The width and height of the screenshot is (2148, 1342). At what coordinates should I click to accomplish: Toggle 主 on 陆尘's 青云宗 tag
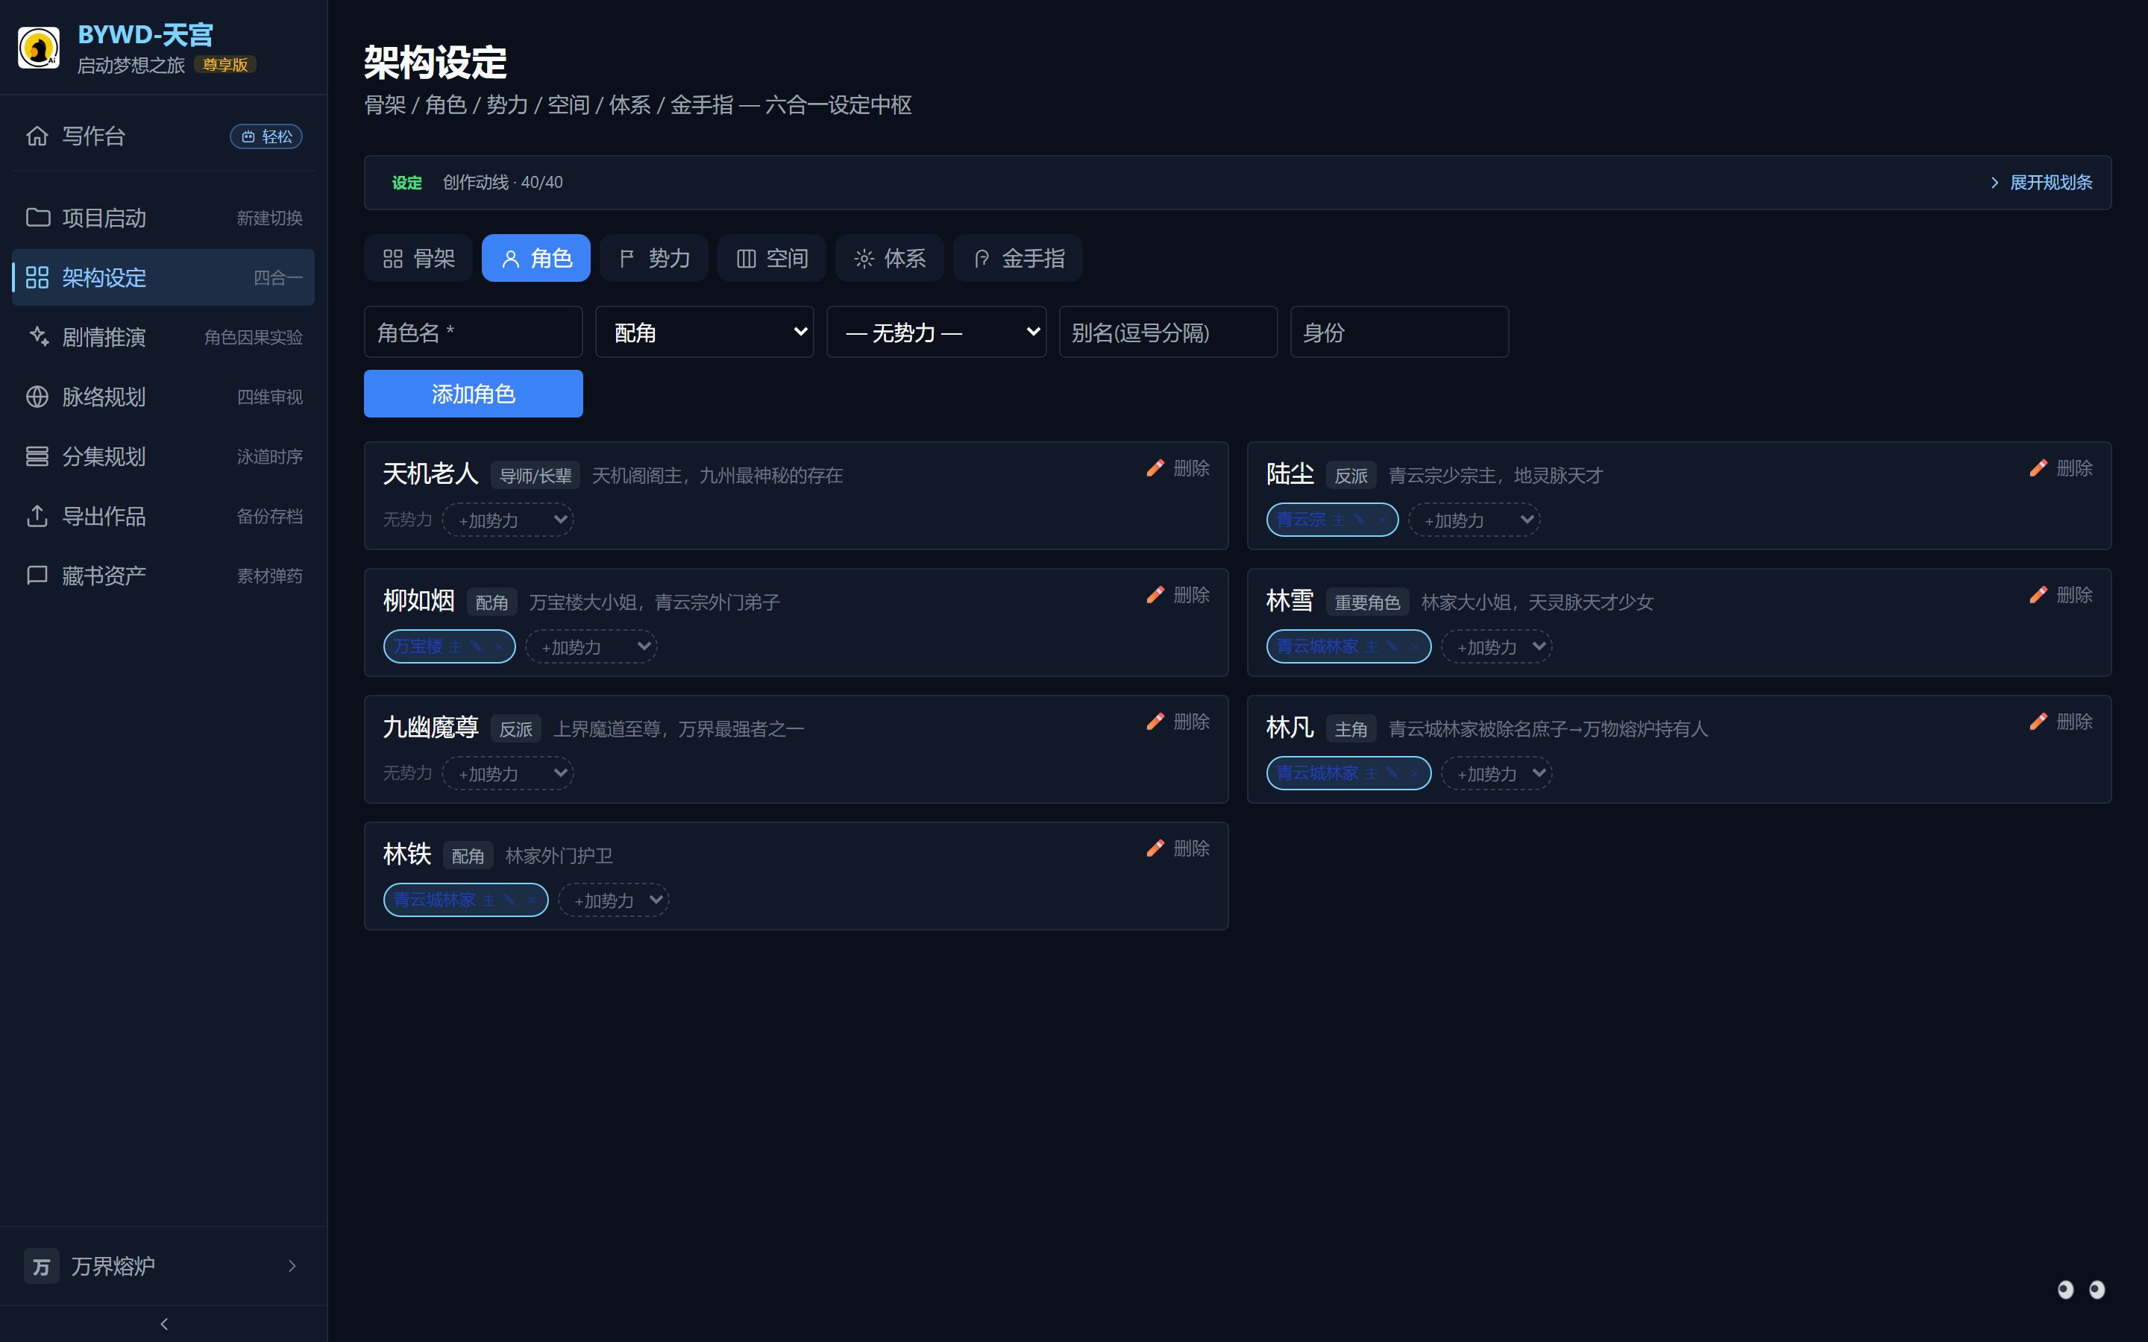pyautogui.click(x=1337, y=519)
